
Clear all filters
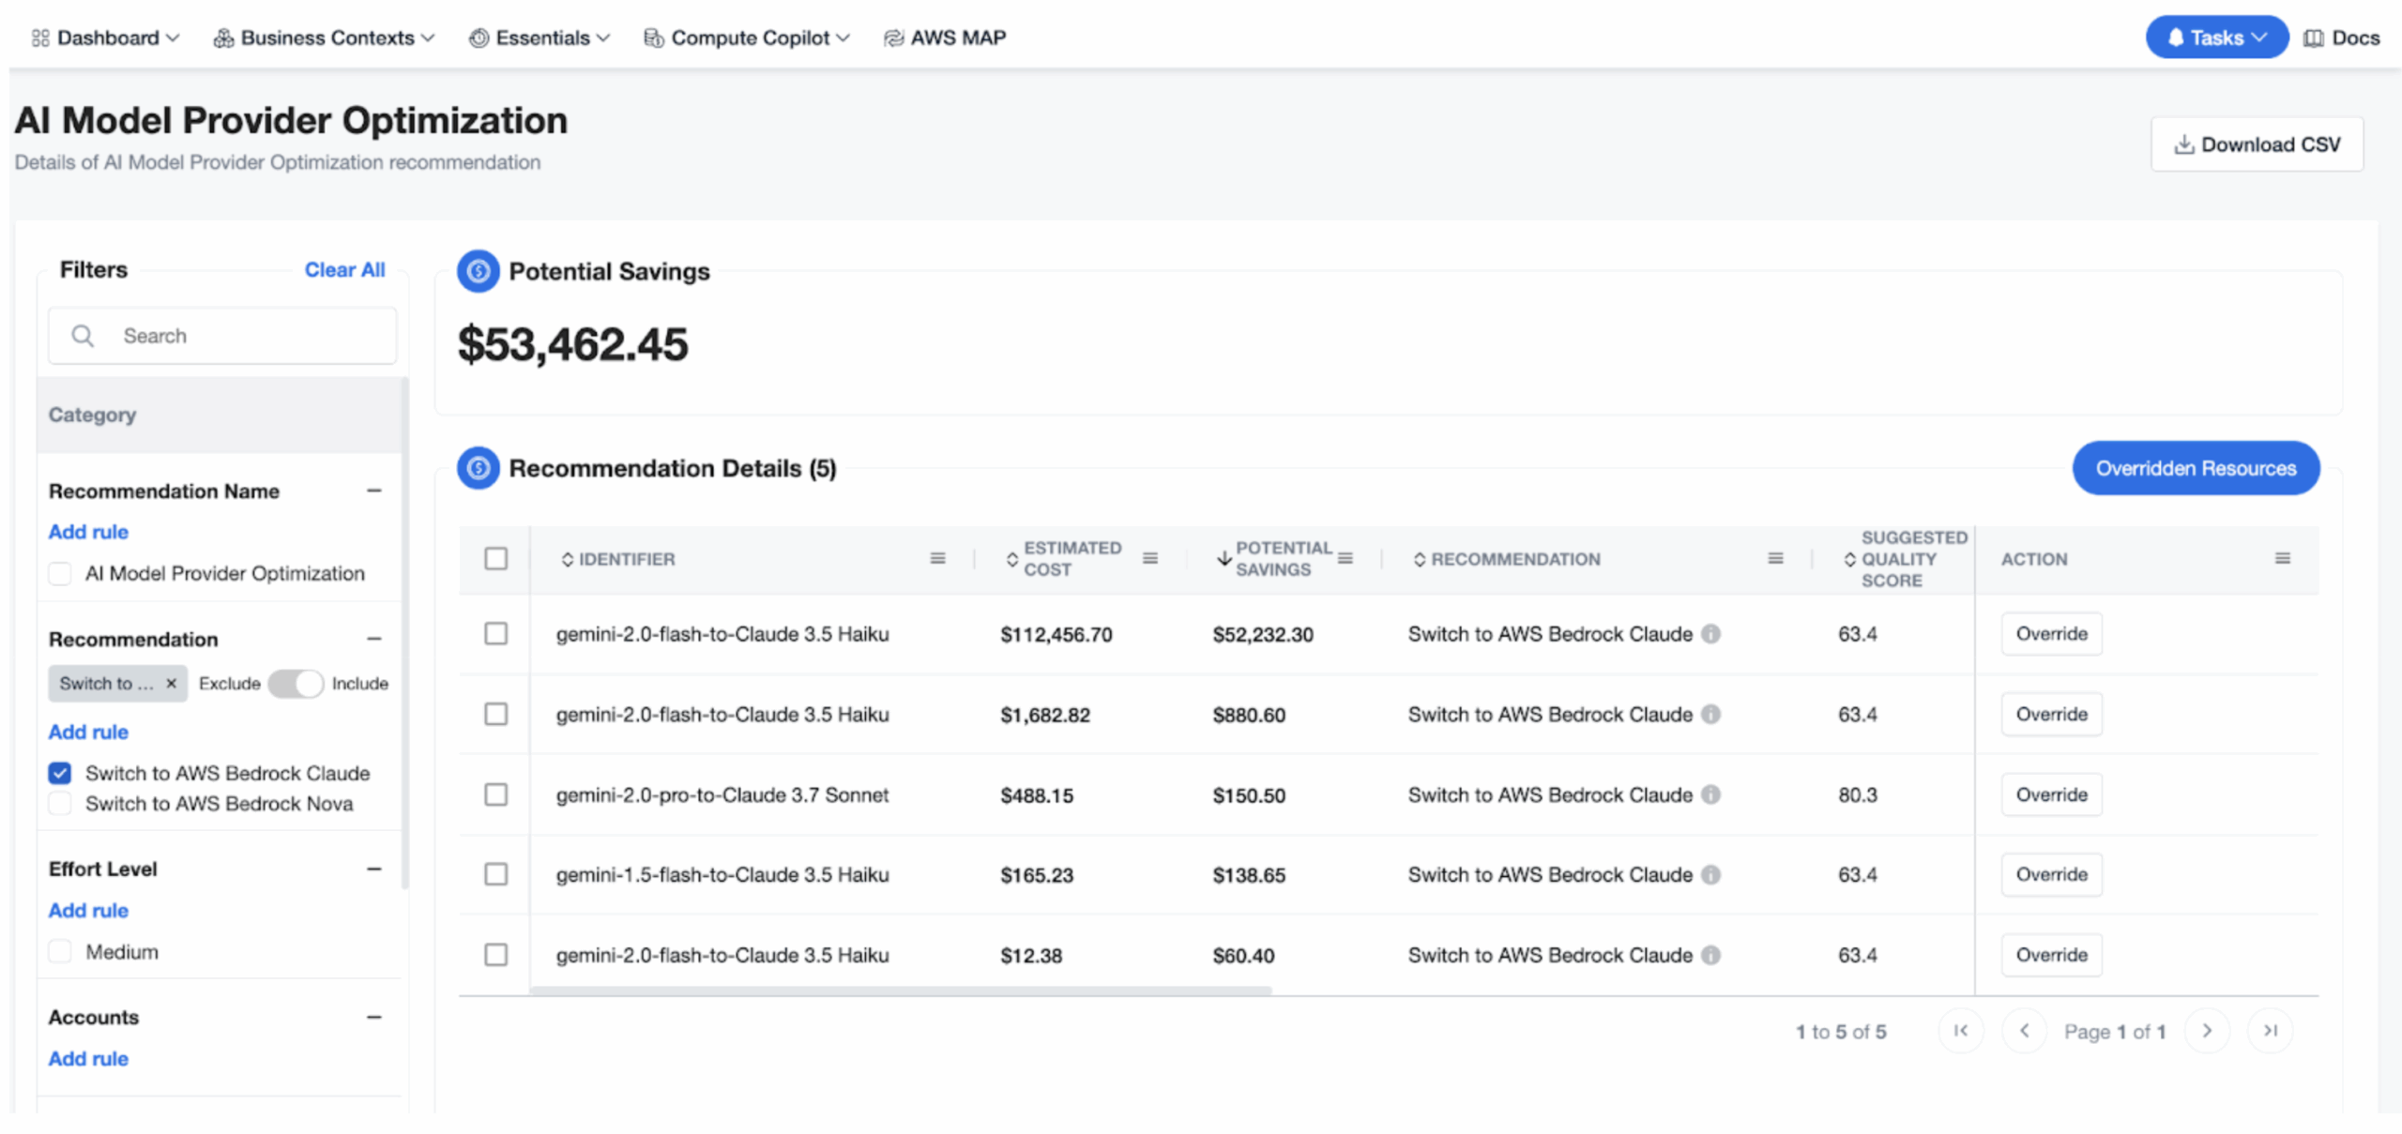click(x=344, y=270)
